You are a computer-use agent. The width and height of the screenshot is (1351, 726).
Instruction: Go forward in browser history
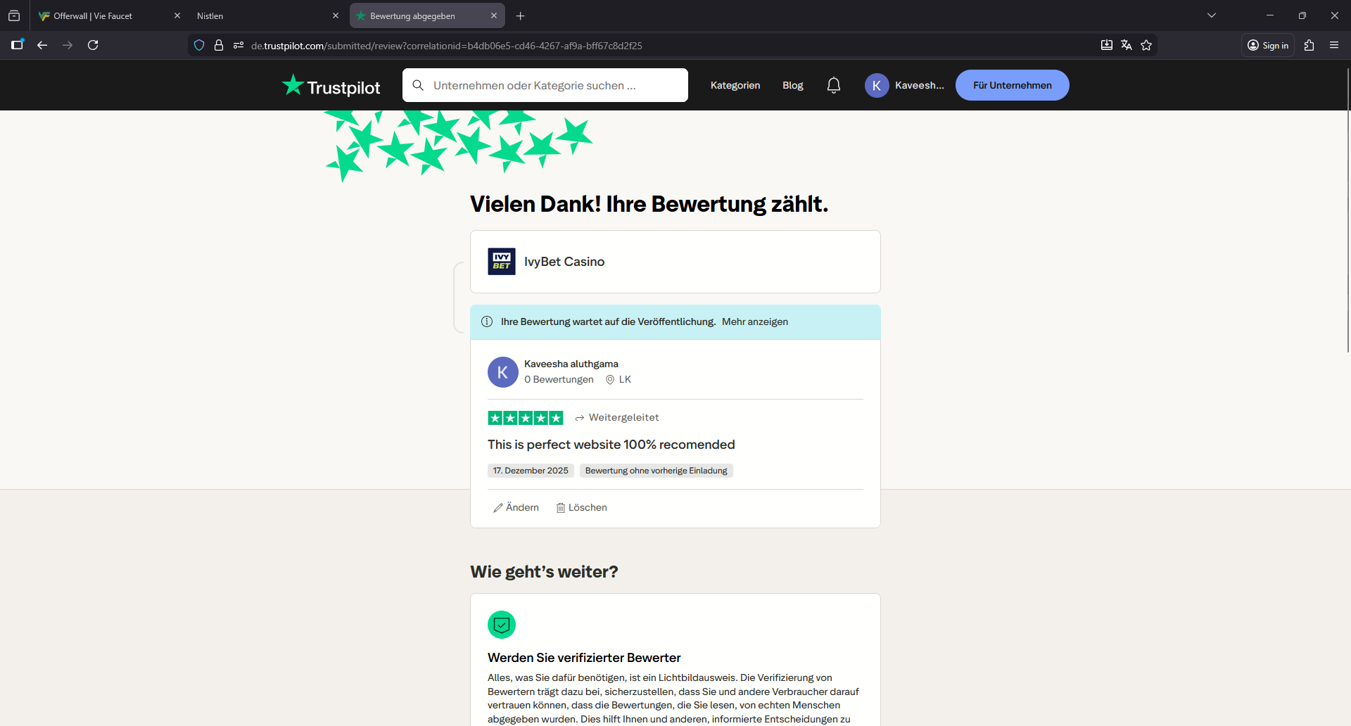click(68, 45)
